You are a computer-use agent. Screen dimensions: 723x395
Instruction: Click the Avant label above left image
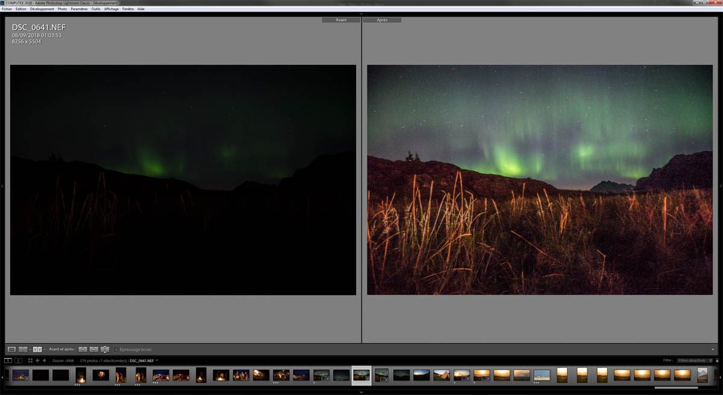(342, 20)
